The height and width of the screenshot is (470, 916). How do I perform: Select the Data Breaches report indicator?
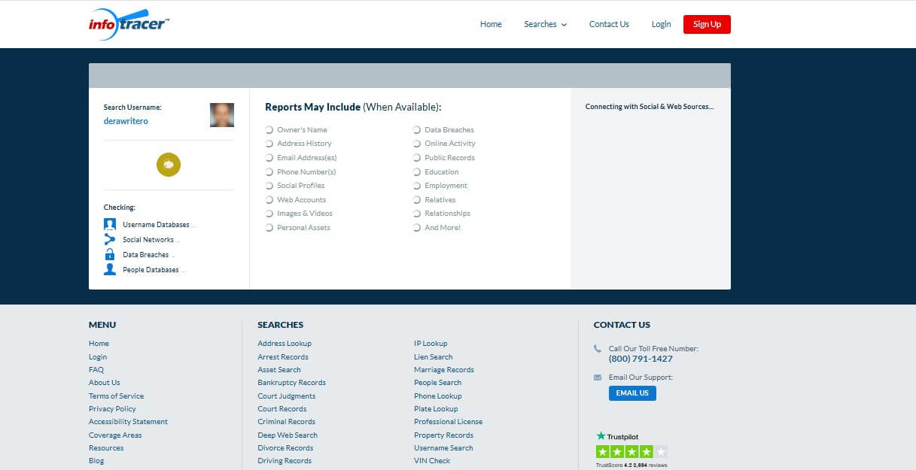[x=417, y=130]
